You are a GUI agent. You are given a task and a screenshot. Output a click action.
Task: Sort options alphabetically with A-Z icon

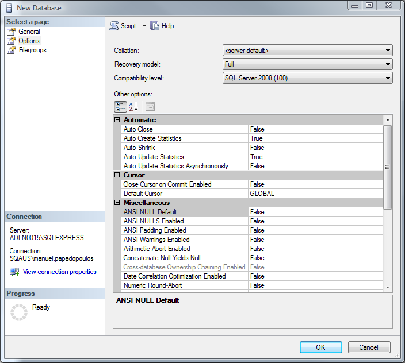pos(133,106)
